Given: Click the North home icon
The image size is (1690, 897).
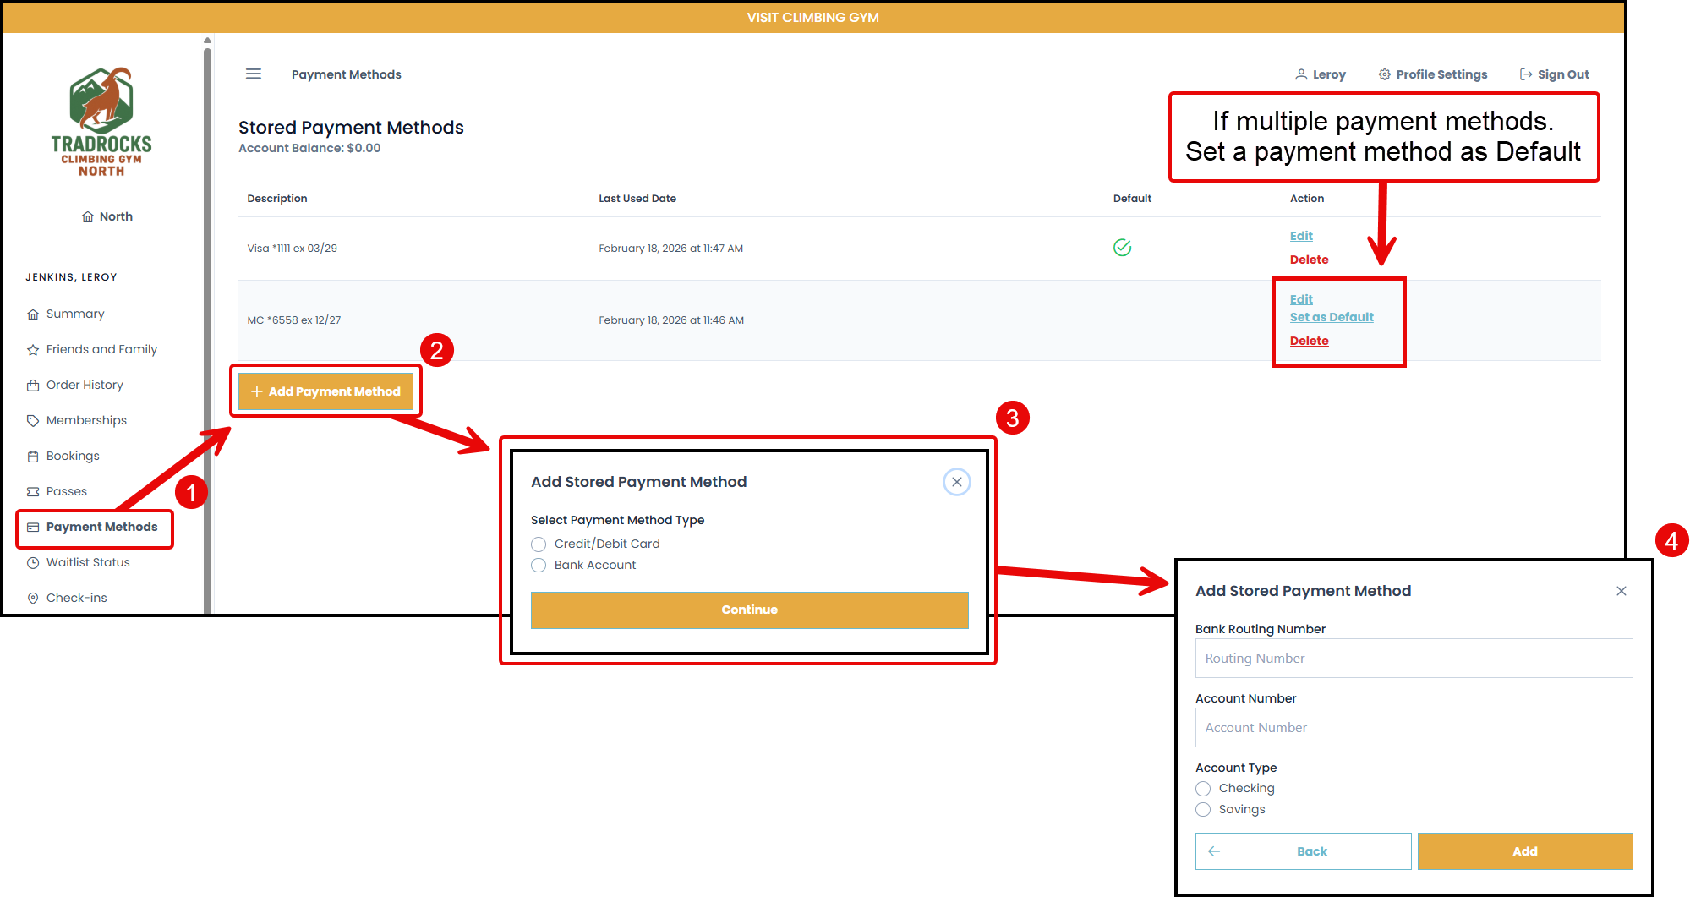Looking at the screenshot, I should [x=88, y=216].
